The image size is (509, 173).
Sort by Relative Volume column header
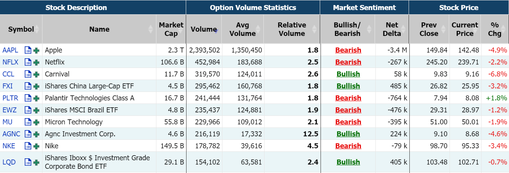pos(292,29)
